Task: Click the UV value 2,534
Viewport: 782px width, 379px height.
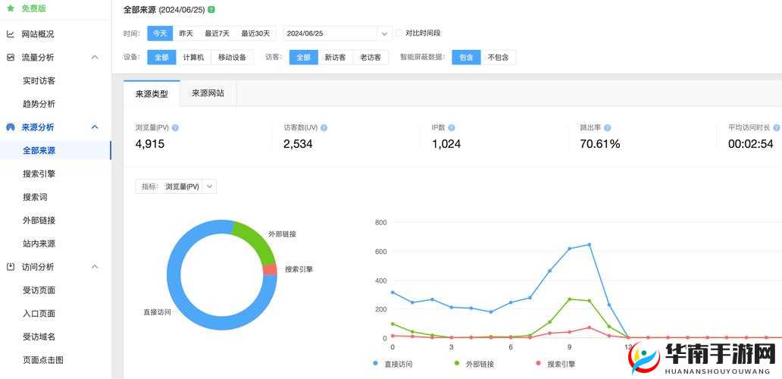Action: pyautogui.click(x=298, y=144)
